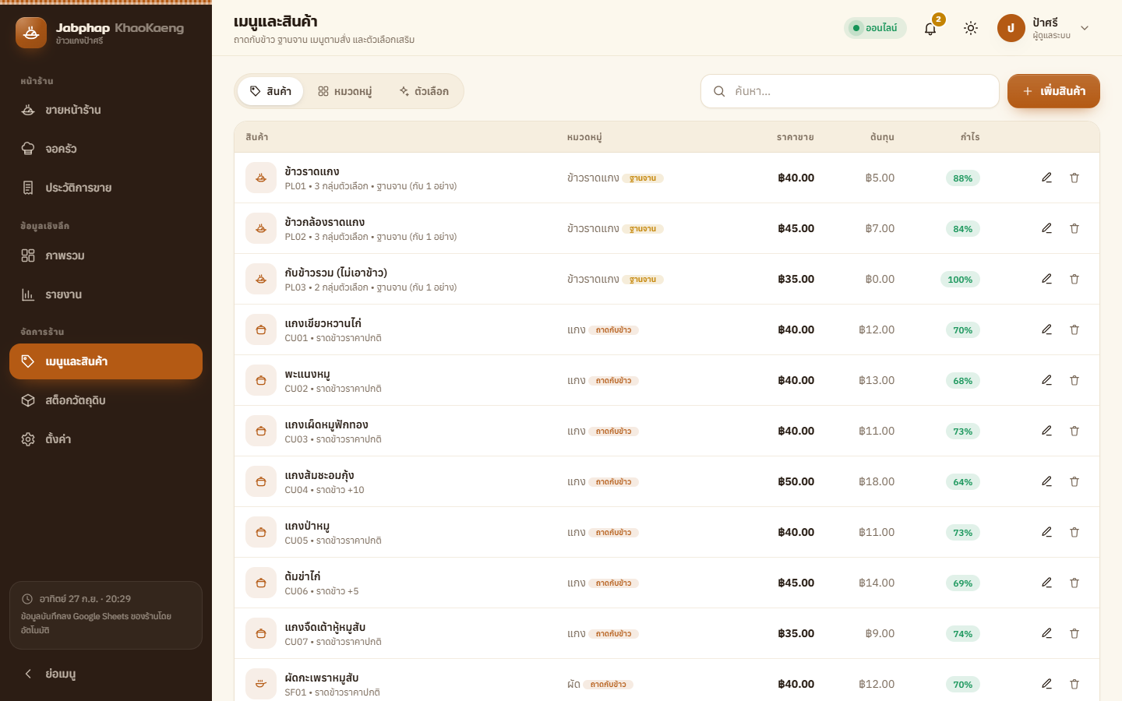The width and height of the screenshot is (1122, 701).
Task: Click the แกงป่าหมู product name
Action: click(x=307, y=526)
